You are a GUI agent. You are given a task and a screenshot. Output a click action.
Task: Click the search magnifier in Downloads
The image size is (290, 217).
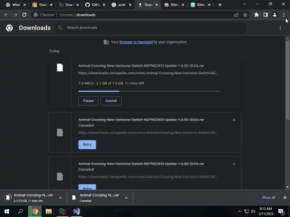click(60, 28)
